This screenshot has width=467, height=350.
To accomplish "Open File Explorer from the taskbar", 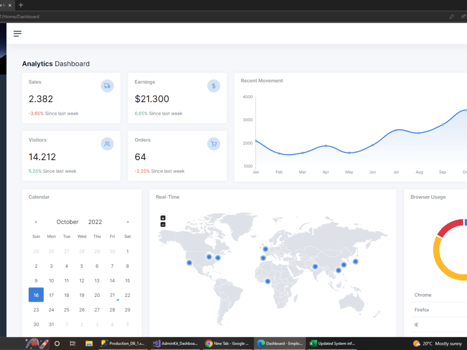I will [89, 343].
